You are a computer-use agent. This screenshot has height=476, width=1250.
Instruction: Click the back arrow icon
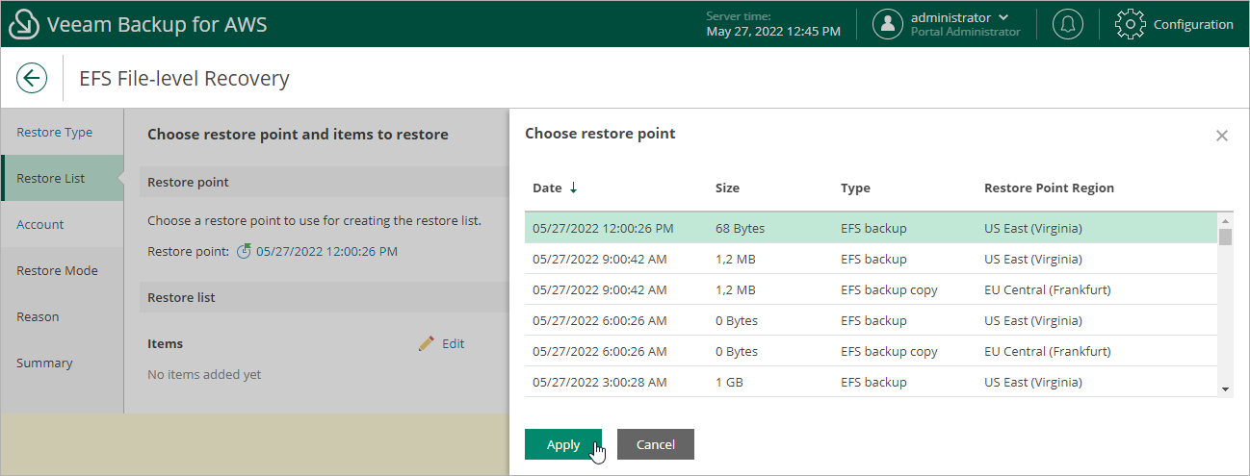pyautogui.click(x=32, y=79)
